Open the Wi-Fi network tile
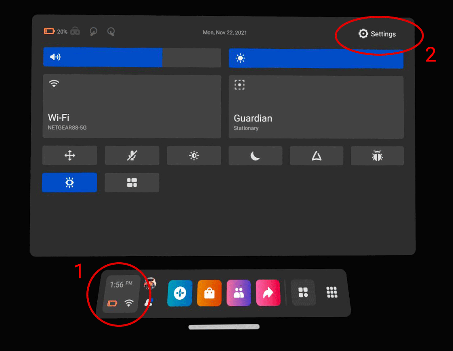 132,107
